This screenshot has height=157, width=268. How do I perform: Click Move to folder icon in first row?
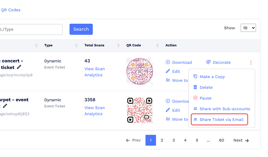[168, 80]
